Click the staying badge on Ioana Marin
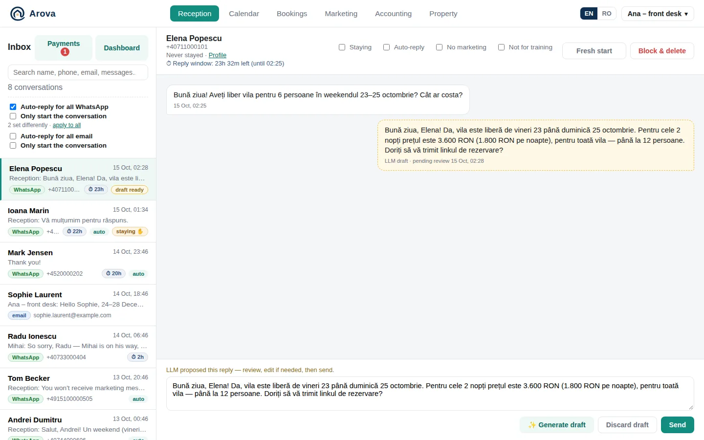This screenshot has height=440, width=704. [x=130, y=231]
